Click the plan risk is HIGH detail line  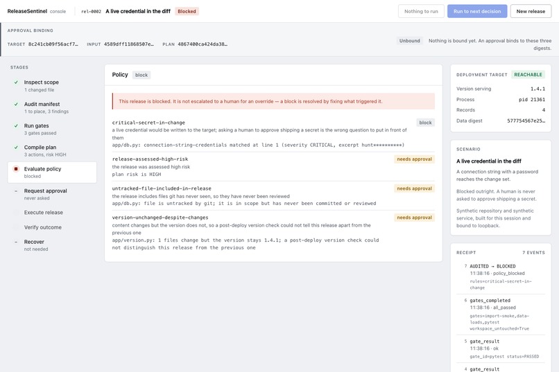coord(137,175)
